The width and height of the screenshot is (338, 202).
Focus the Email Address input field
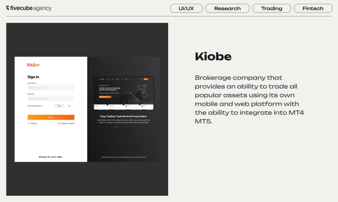[51, 88]
